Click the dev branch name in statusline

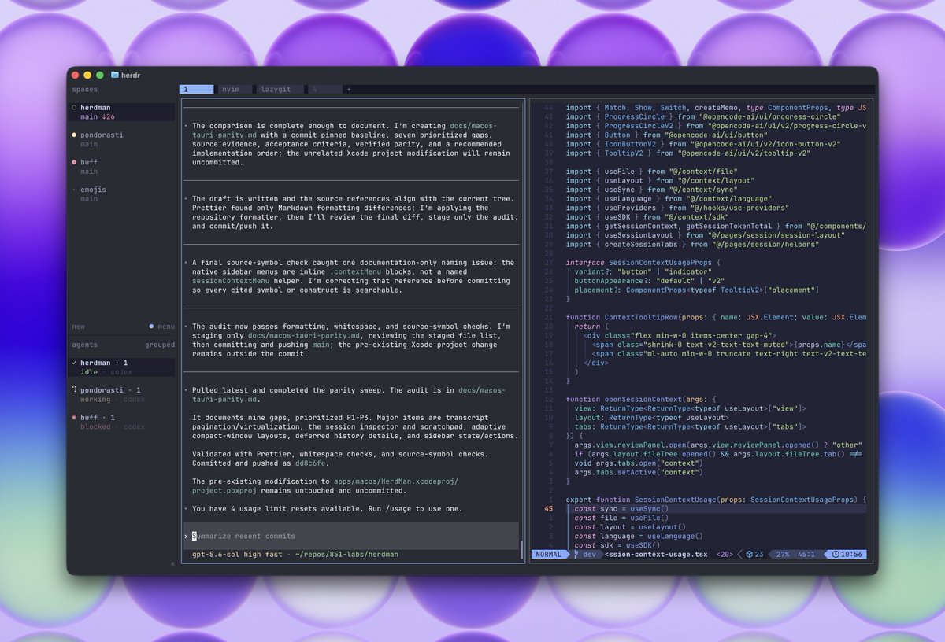590,555
